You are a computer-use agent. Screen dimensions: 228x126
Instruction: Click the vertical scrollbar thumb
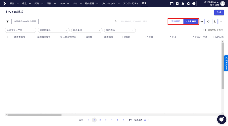(x=223, y=65)
